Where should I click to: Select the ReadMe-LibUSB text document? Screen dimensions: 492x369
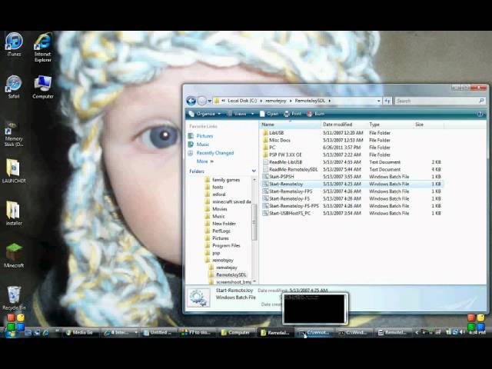coord(282,162)
